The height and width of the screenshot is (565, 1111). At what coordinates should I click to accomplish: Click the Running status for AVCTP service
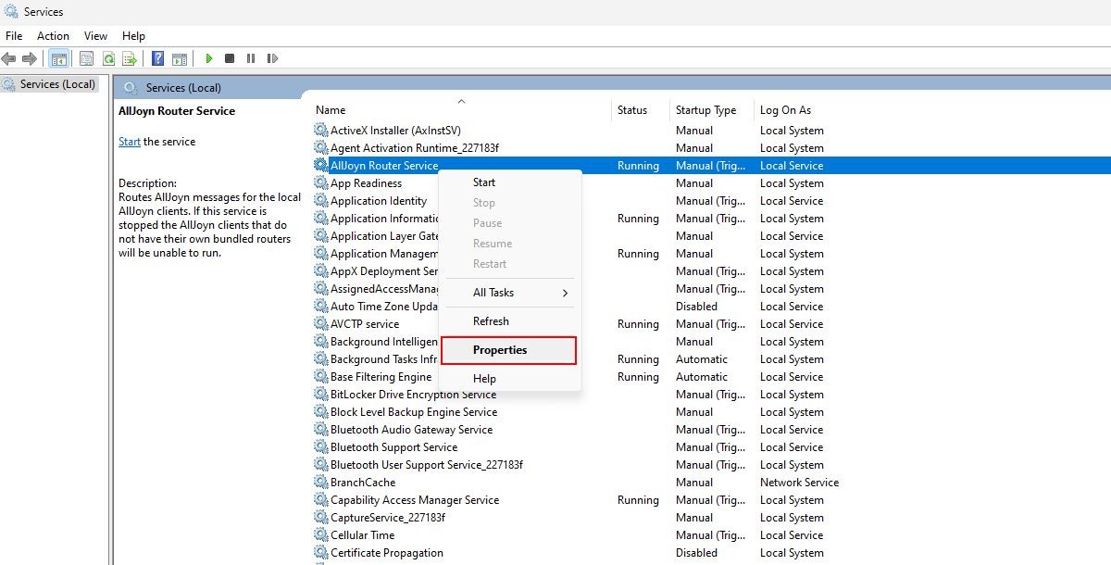pos(638,324)
